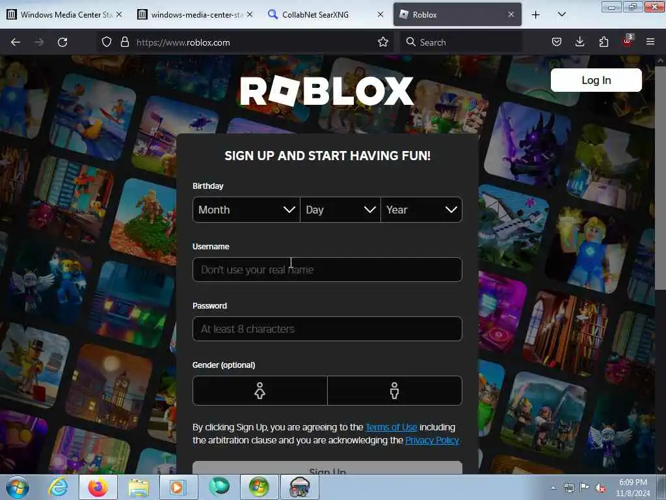Expand the Year birthday dropdown
This screenshot has width=666, height=500.
tap(421, 210)
